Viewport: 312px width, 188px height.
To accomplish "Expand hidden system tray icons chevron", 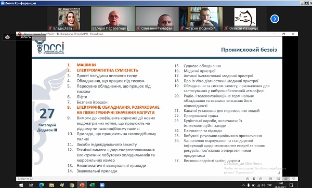I will [244, 185].
